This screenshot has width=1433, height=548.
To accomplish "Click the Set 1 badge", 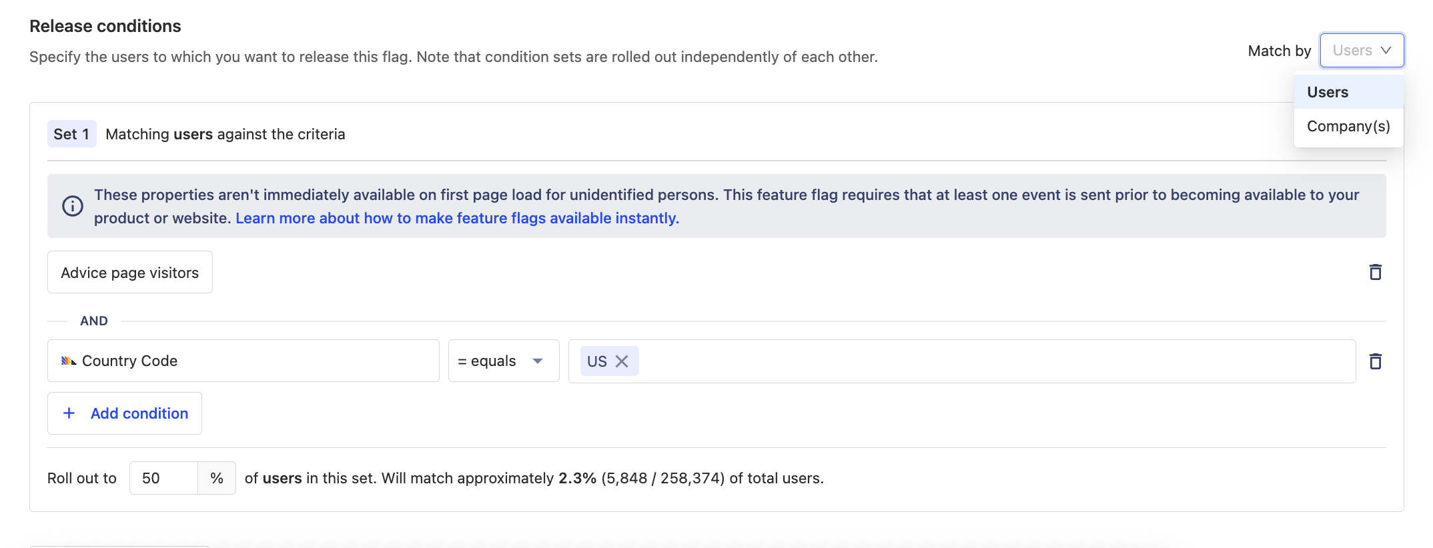I will (x=71, y=134).
